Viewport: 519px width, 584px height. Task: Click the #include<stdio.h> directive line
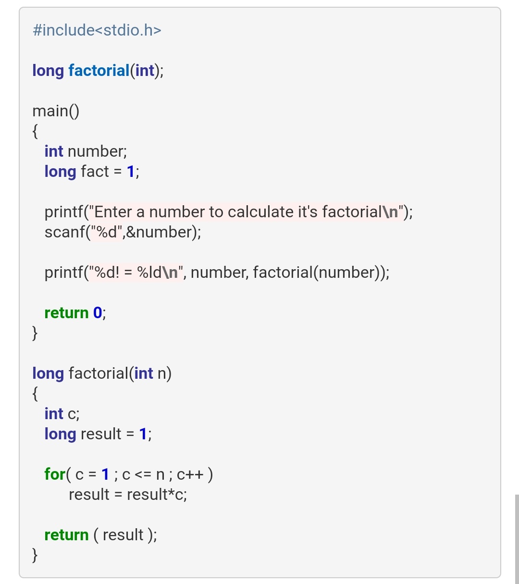pyautogui.click(x=97, y=30)
